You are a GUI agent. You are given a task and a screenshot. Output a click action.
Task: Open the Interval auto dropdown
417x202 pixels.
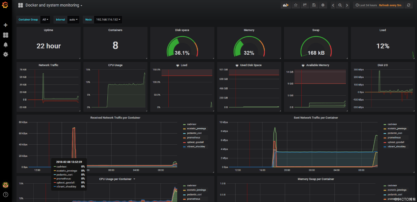click(73, 20)
